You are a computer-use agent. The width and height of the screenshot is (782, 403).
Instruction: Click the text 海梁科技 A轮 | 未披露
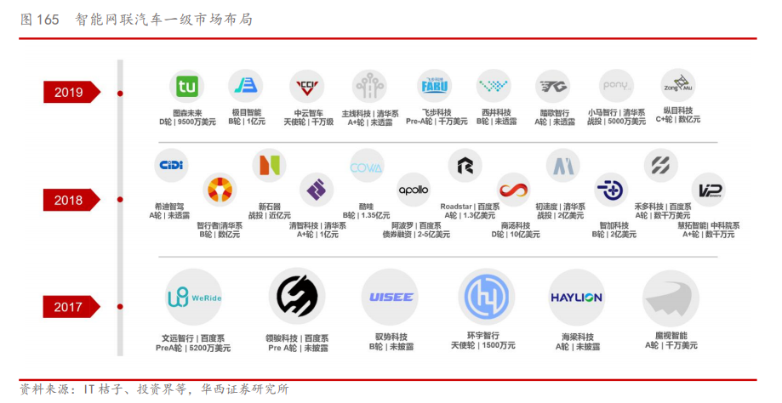578,342
